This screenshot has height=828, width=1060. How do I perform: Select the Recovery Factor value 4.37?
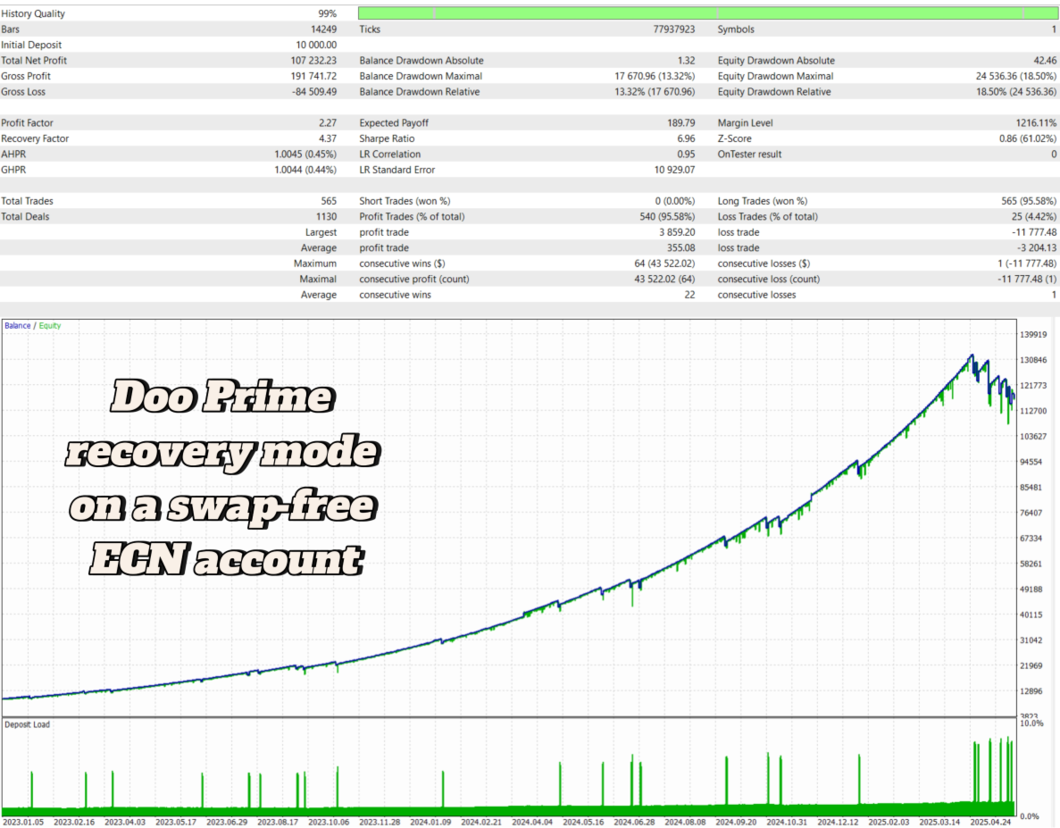pyautogui.click(x=328, y=138)
